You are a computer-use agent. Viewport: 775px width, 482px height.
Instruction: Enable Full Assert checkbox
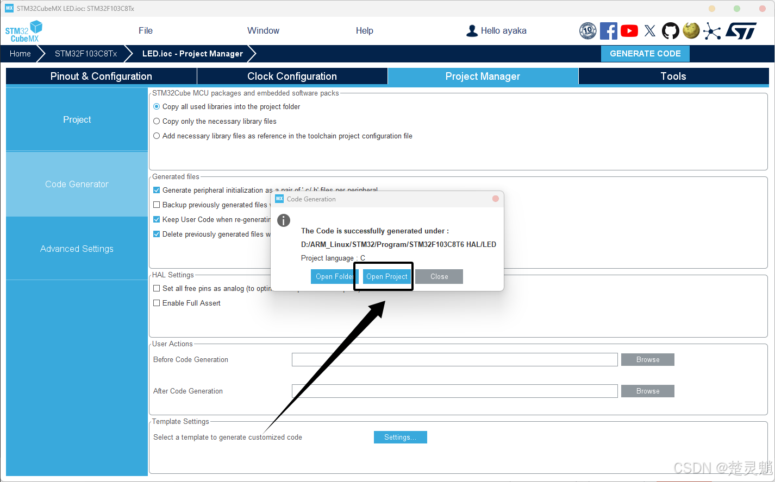pos(157,303)
